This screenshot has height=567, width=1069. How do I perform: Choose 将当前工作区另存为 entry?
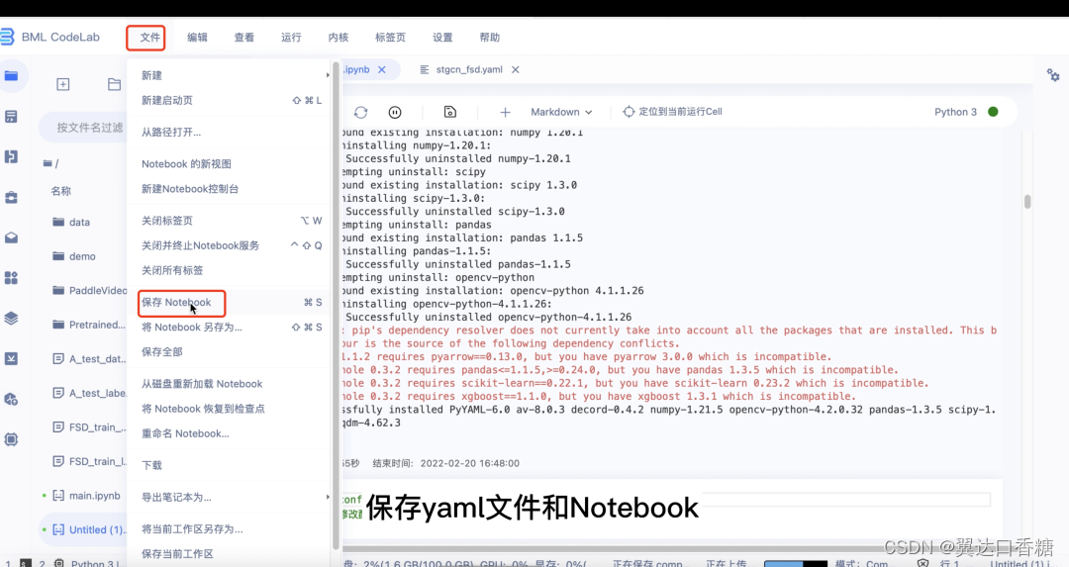(x=229, y=528)
